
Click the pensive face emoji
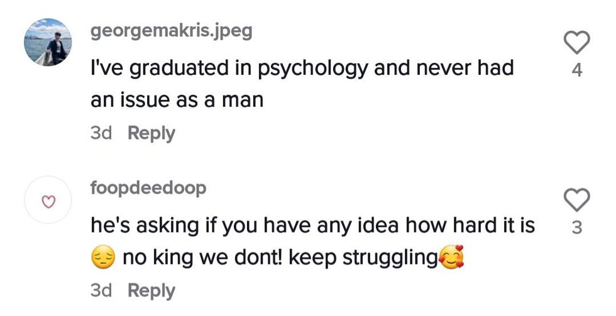pos(103,259)
